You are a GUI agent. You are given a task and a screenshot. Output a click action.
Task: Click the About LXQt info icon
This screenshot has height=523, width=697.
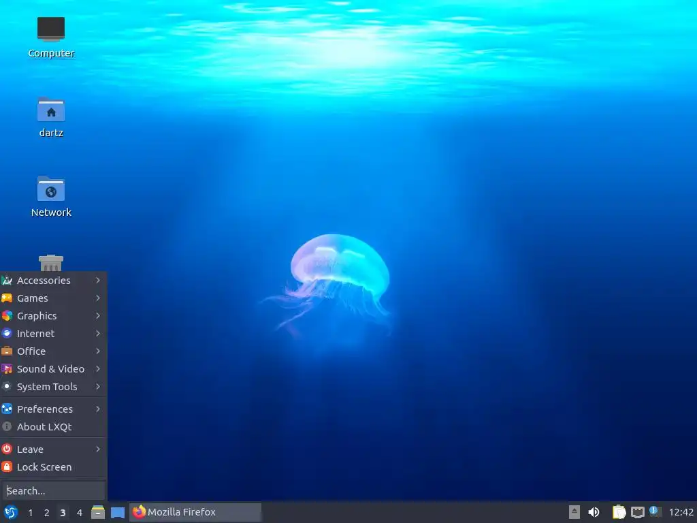click(7, 426)
